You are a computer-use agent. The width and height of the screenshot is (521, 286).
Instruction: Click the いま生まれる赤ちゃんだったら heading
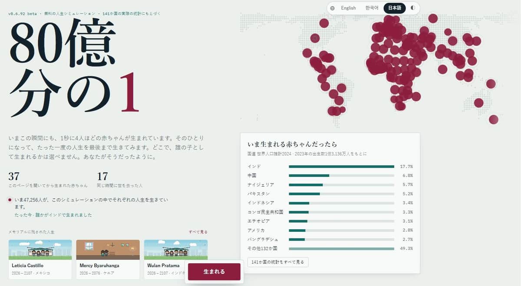tap(292, 144)
